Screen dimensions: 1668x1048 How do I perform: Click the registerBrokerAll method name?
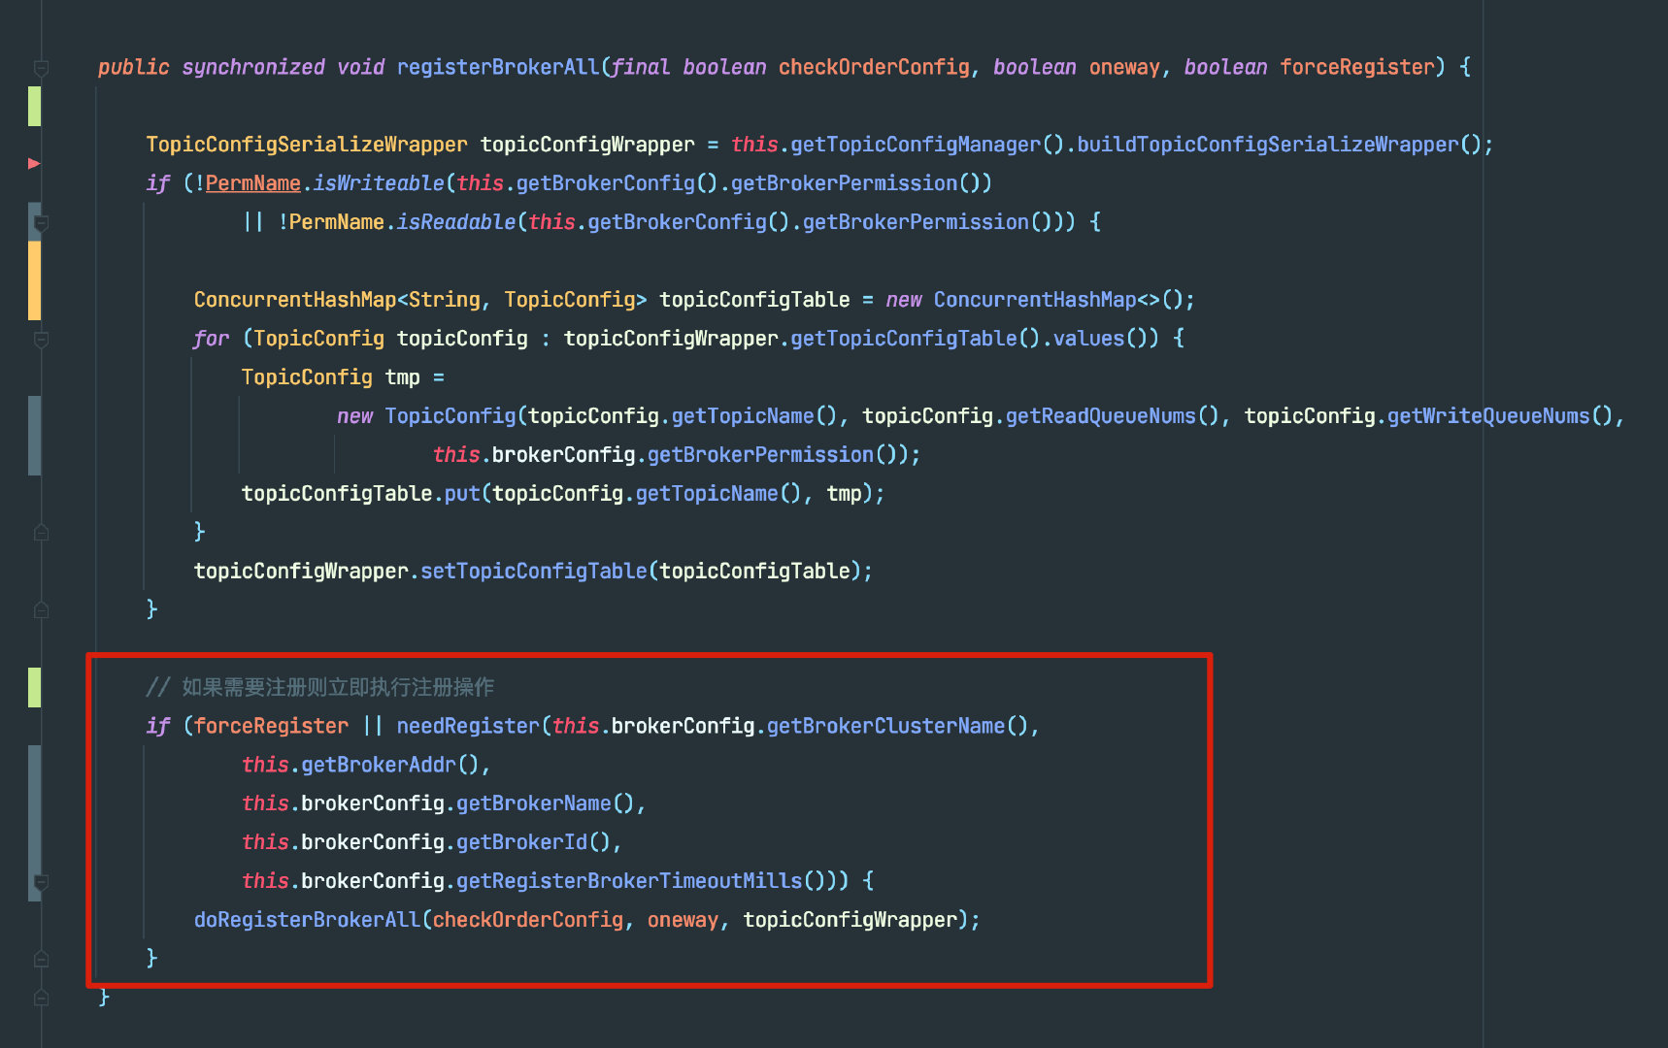[498, 67]
